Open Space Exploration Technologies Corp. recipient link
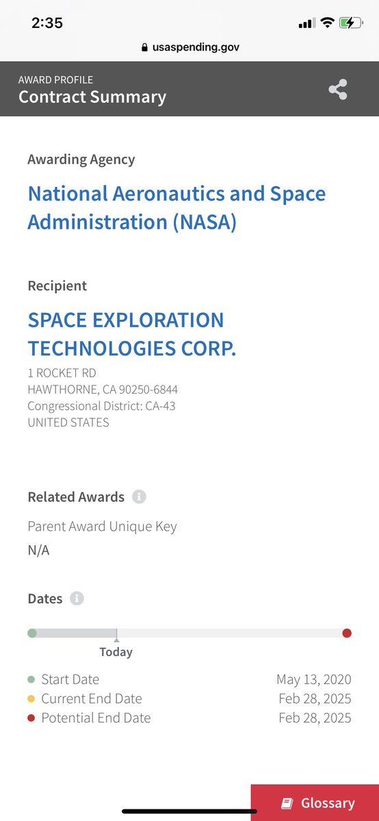 (132, 334)
